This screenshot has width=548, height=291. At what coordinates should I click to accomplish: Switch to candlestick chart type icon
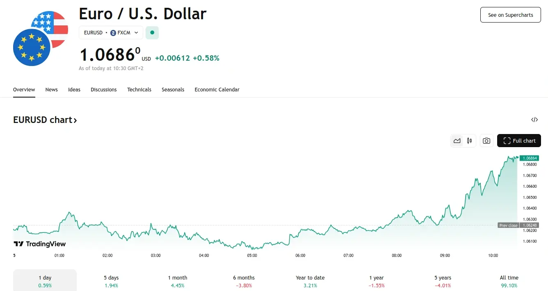tap(469, 141)
